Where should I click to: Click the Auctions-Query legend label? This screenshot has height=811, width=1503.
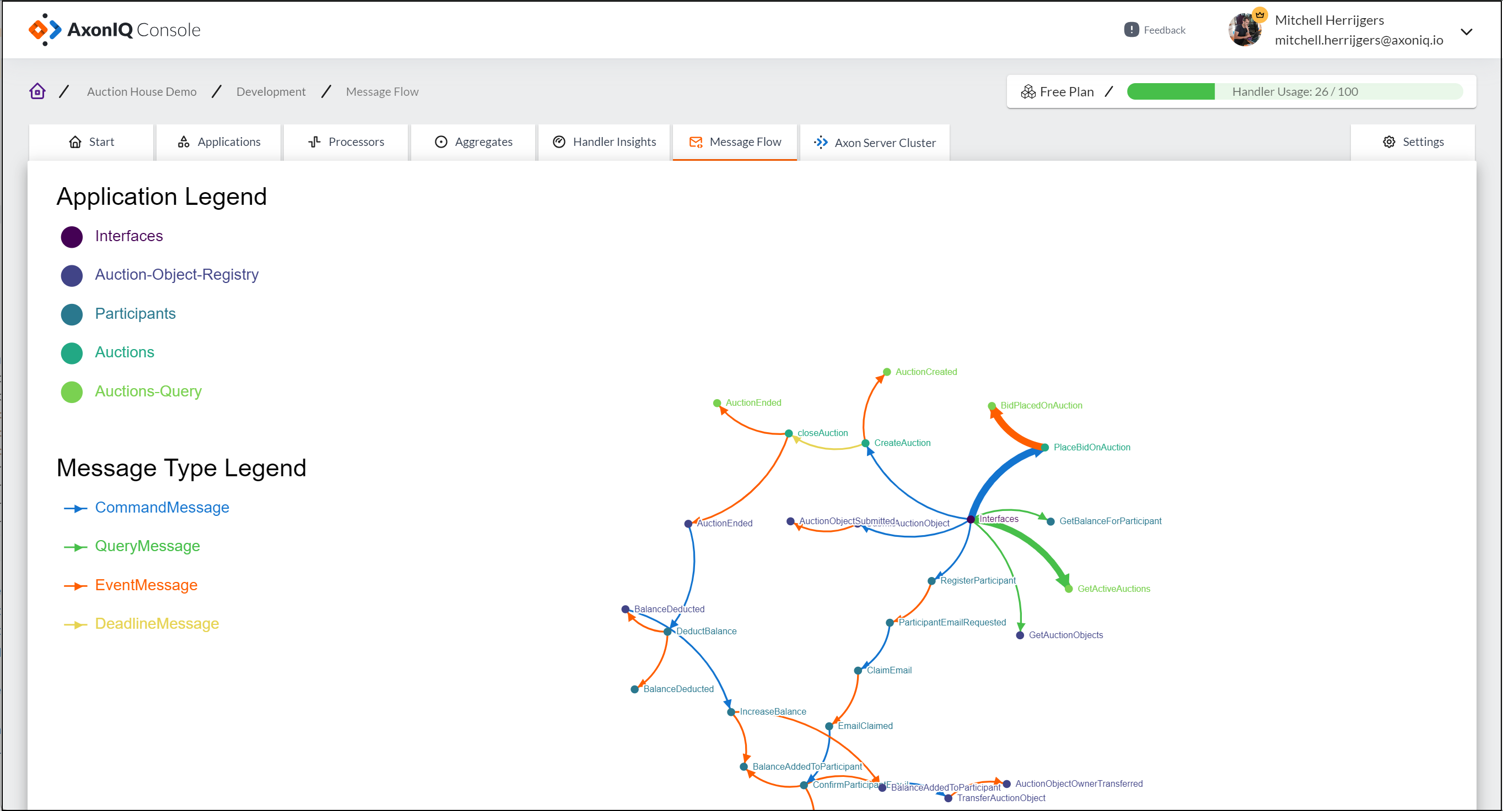pyautogui.click(x=148, y=390)
